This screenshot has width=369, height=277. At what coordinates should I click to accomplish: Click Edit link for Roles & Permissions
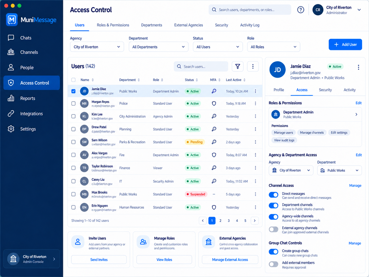[x=359, y=103]
